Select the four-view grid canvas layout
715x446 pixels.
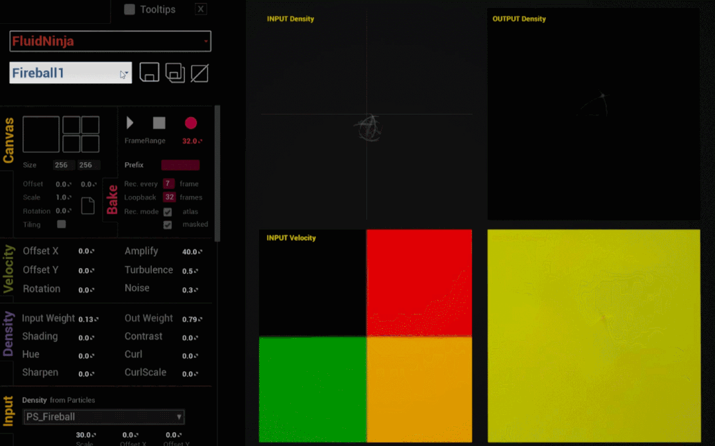(81, 134)
